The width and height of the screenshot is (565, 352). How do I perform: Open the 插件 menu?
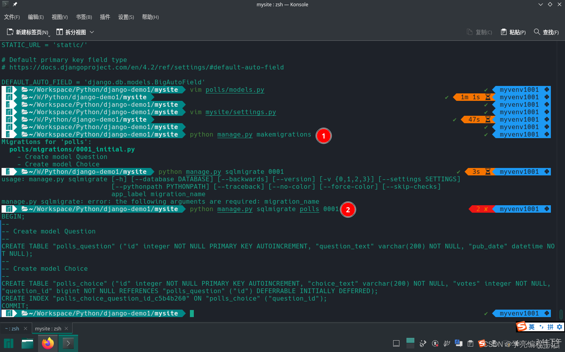105,17
